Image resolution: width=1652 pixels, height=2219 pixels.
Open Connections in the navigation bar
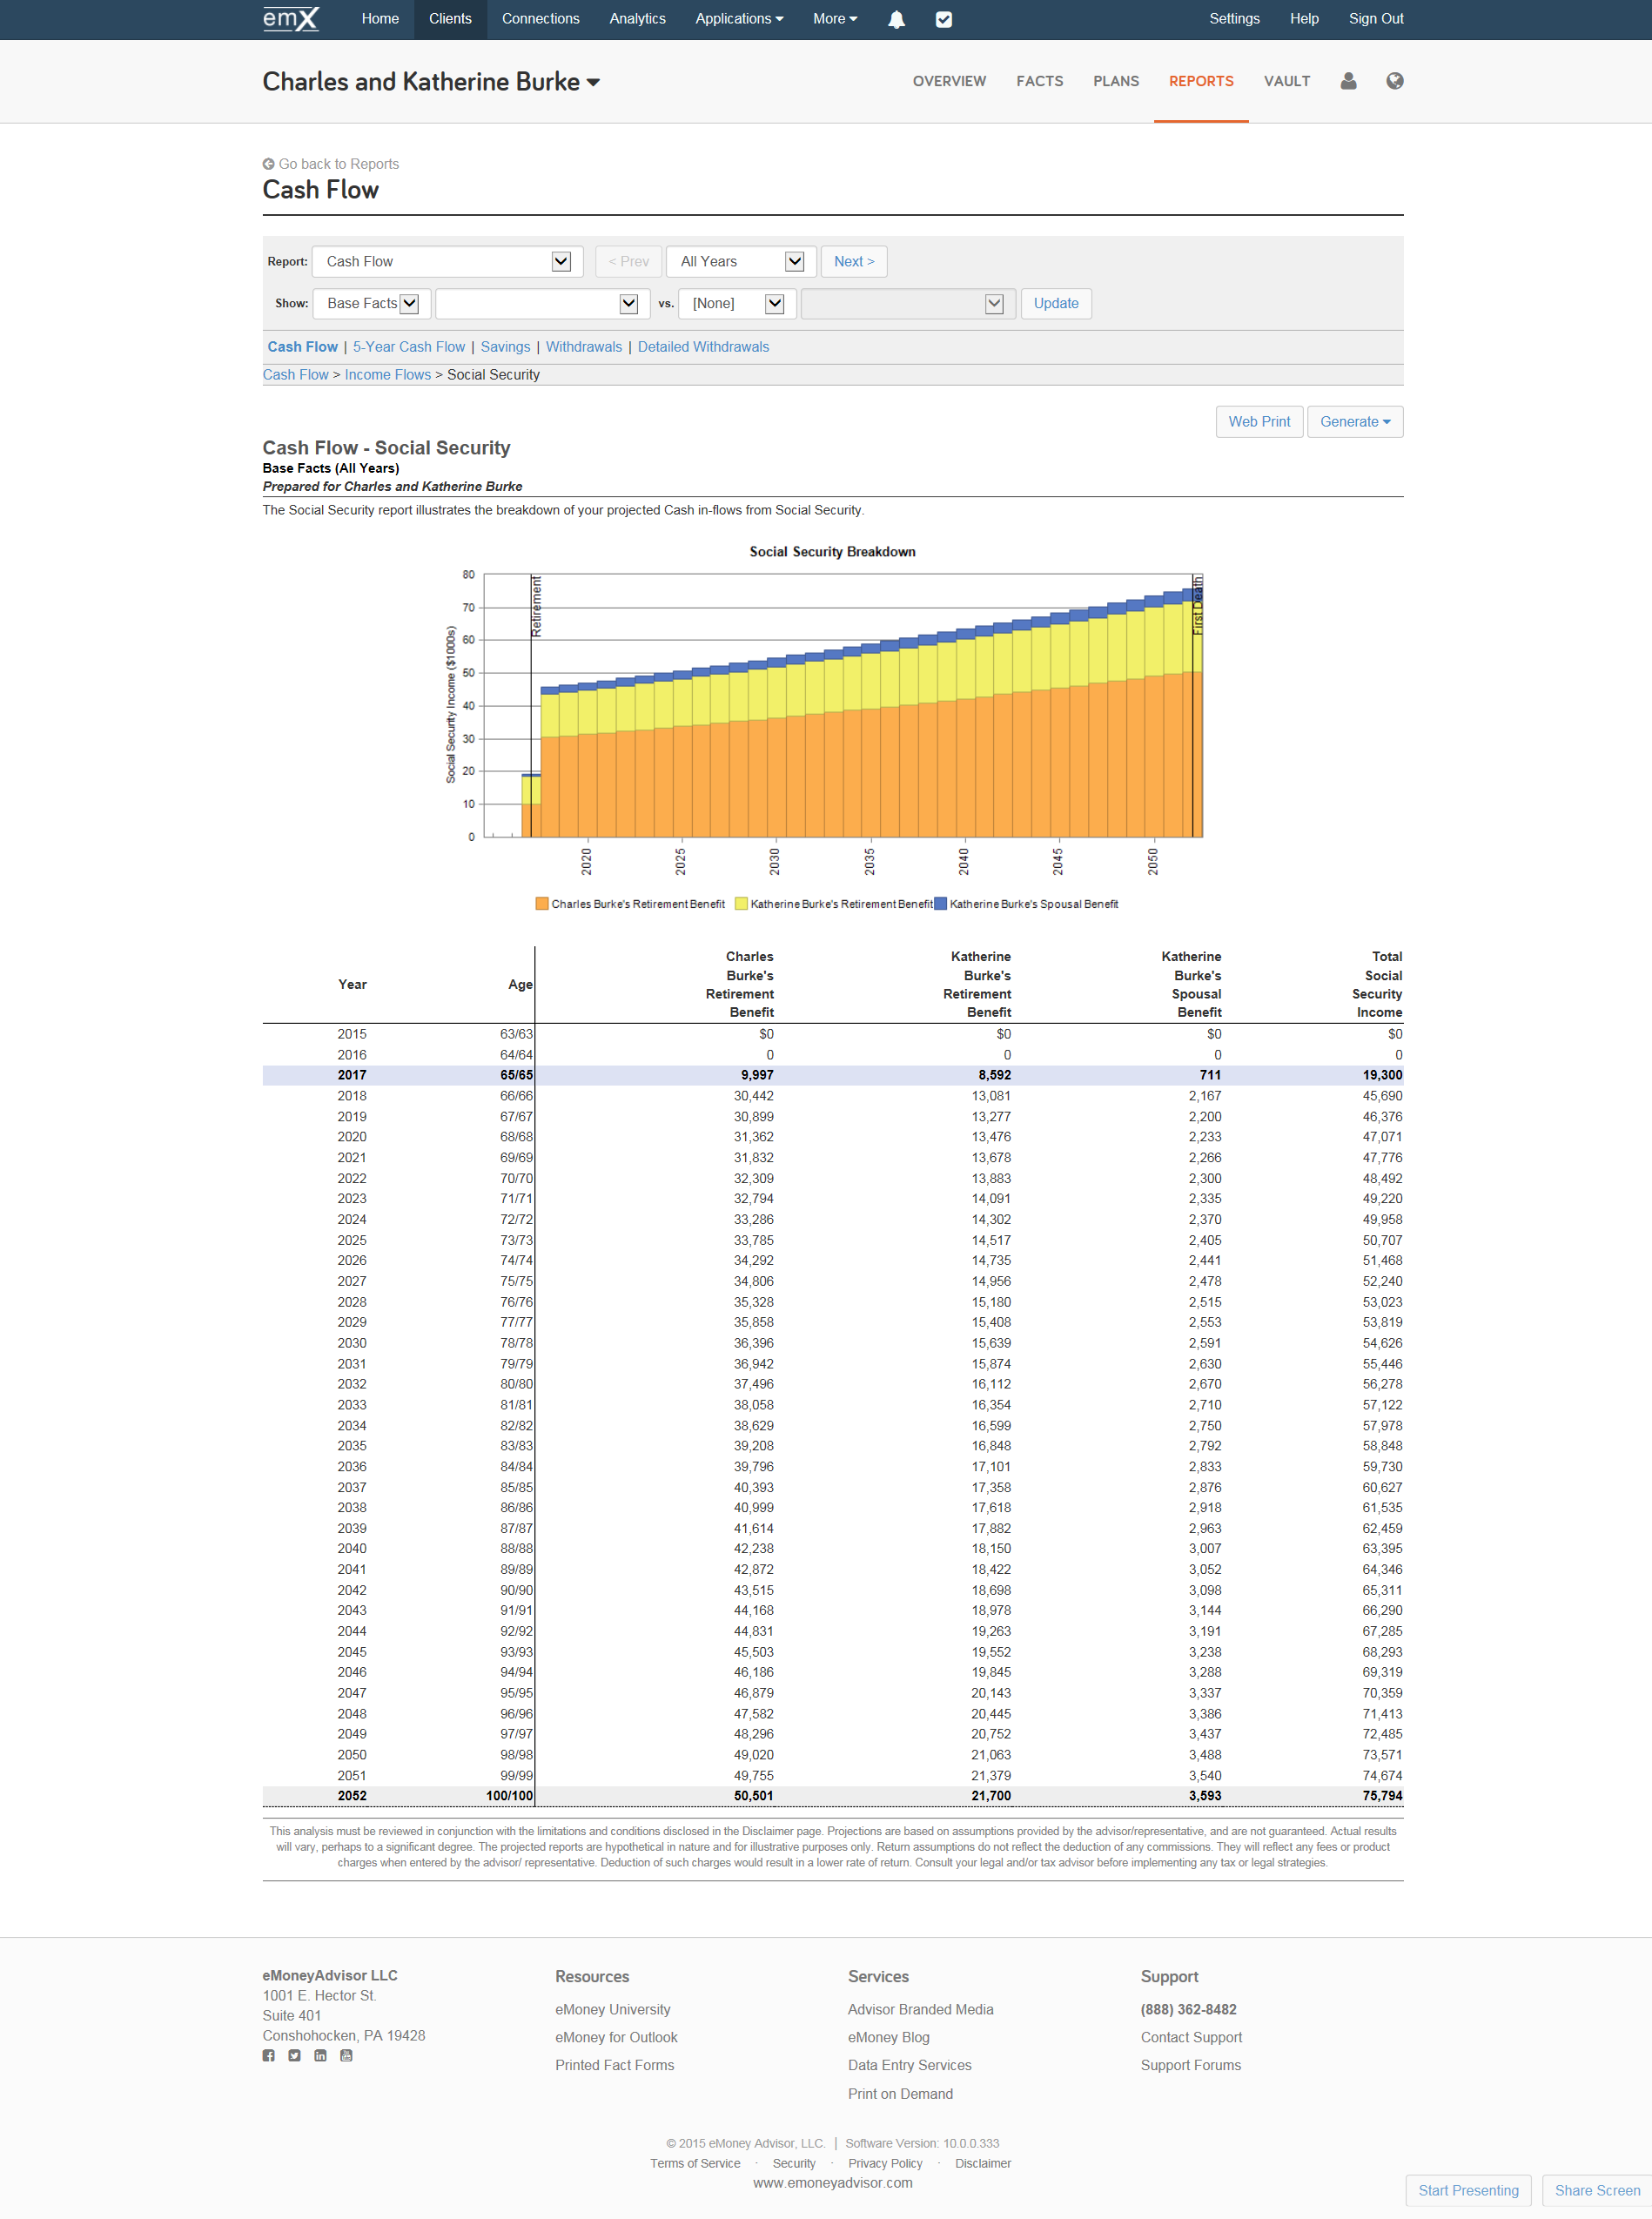click(x=540, y=19)
